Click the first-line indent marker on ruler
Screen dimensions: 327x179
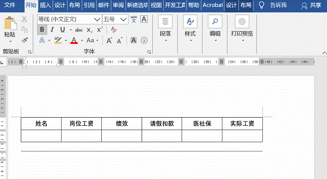pyautogui.click(x=24, y=59)
